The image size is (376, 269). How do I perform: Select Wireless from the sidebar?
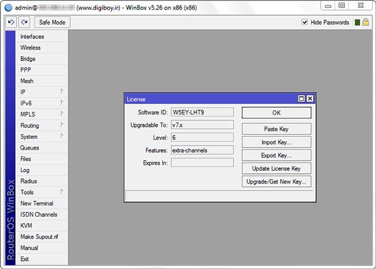coord(31,48)
